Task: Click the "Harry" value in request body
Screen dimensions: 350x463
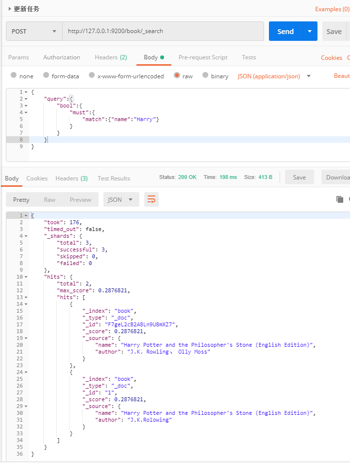Action: pyautogui.click(x=145, y=119)
